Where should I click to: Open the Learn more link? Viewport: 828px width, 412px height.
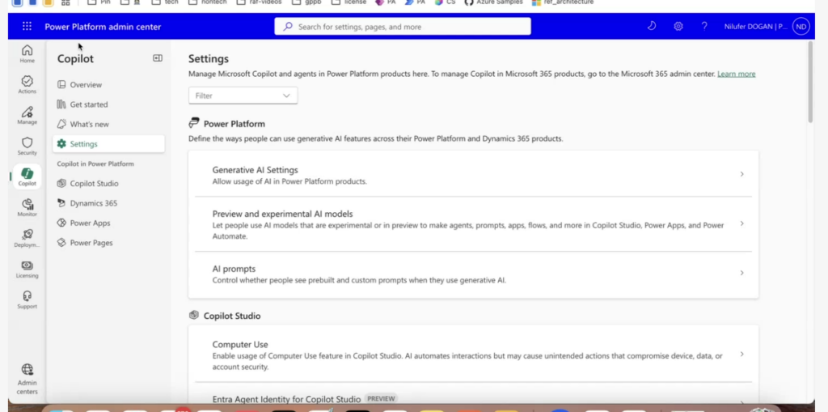[x=736, y=74]
